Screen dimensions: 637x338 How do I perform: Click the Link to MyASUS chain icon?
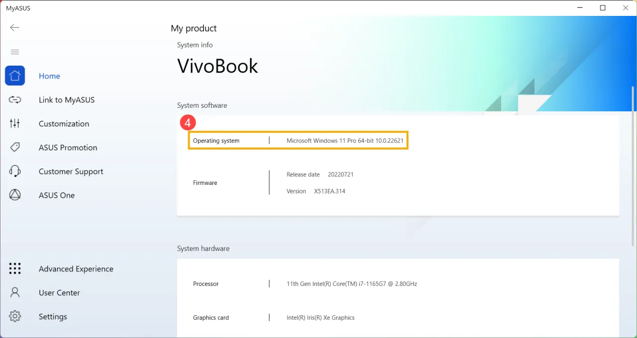(x=15, y=100)
